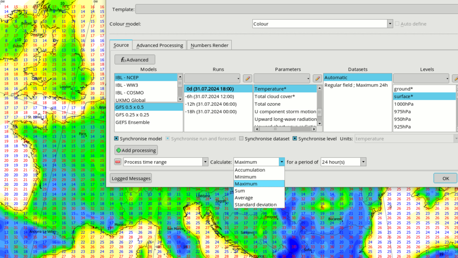Screen dimensions: 458x258
Task: Enable the Synchronise dataset checkbox
Action: coord(241,138)
